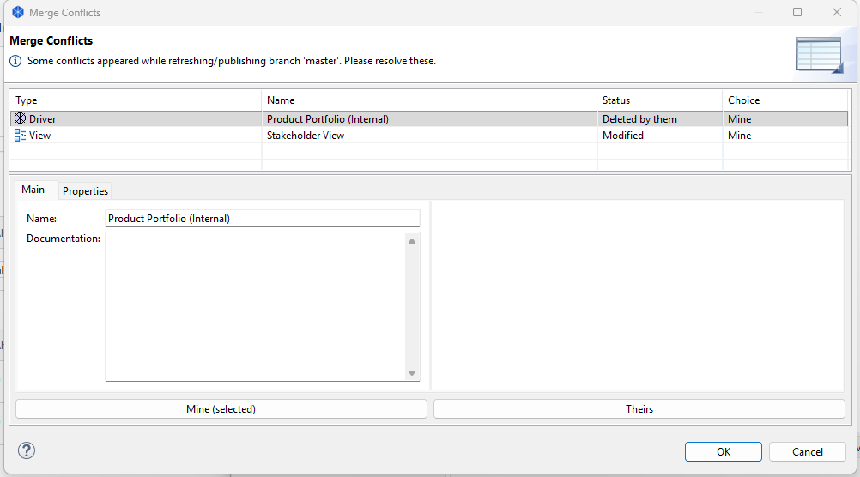Click the Driver element icon in first row

point(21,119)
